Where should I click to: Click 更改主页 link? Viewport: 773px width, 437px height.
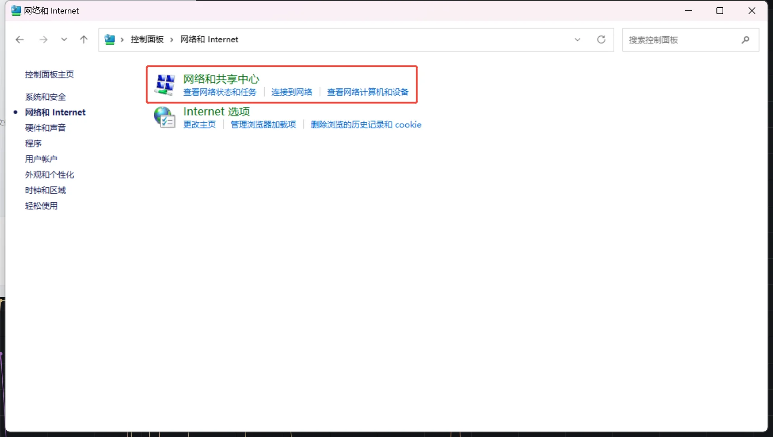pos(199,125)
